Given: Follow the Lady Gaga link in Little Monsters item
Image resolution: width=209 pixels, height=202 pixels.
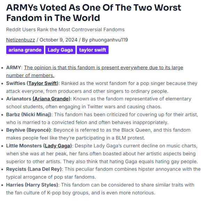Looking at the screenshot, I should (x=57, y=146).
